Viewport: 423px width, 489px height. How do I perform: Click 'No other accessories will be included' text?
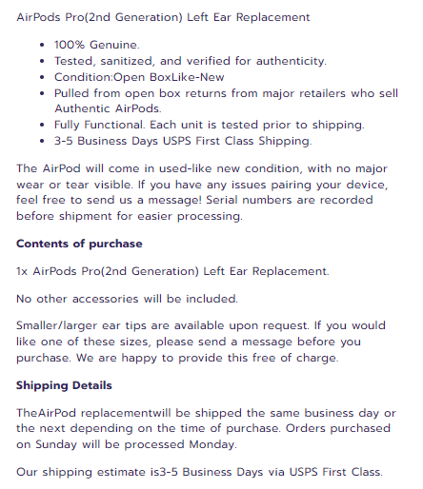click(128, 299)
